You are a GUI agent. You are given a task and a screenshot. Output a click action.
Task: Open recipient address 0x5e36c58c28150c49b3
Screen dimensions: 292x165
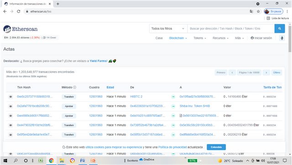(197, 125)
